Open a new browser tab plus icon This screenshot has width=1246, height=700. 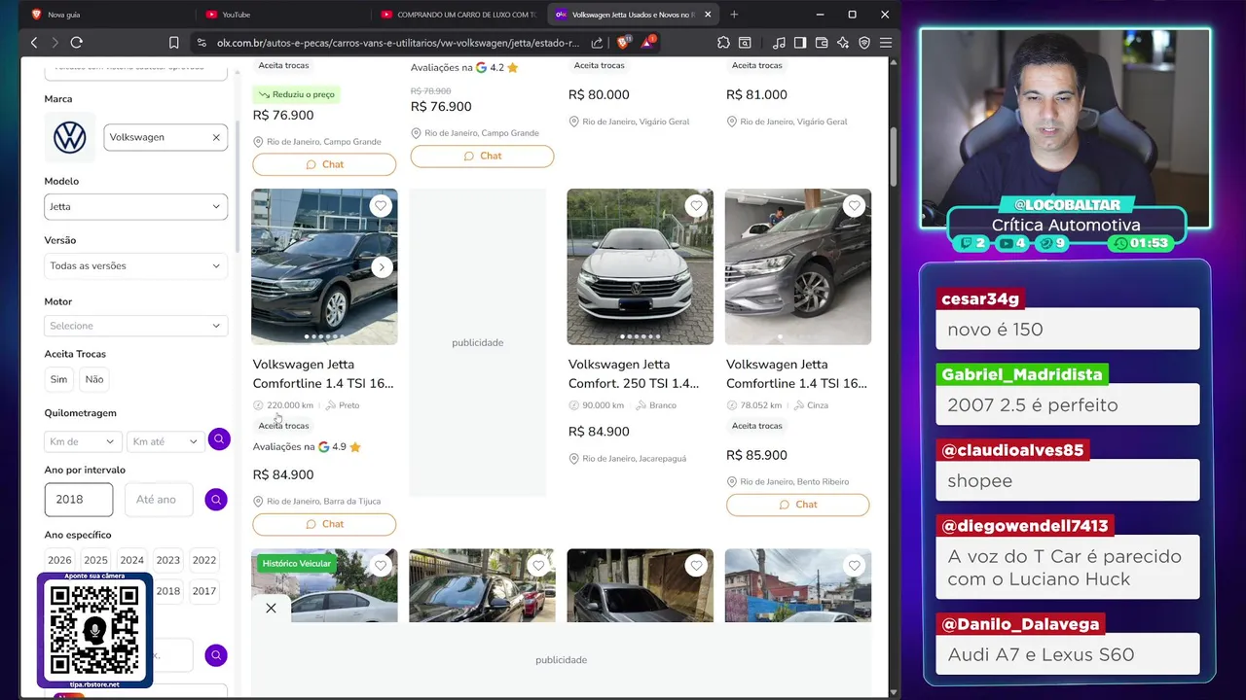(734, 15)
